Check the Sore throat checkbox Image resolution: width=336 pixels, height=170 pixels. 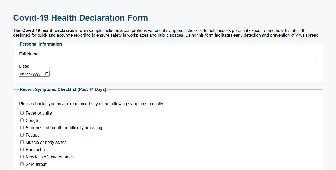pos(22,164)
